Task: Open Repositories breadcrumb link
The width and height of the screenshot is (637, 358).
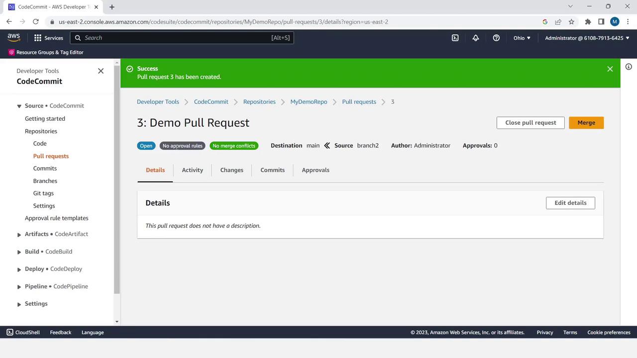Action: click(259, 102)
